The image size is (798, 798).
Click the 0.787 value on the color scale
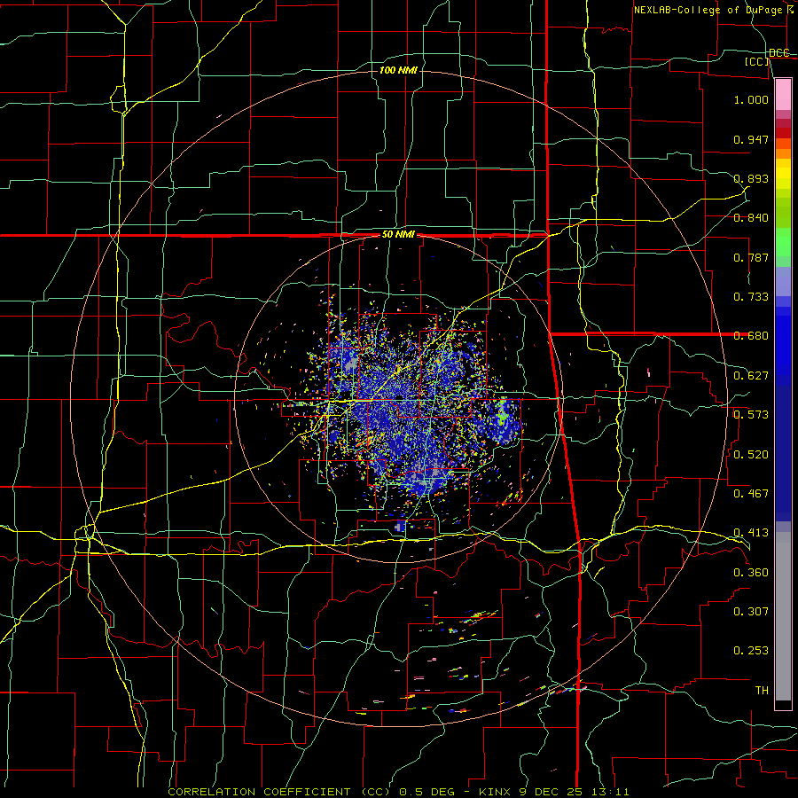pyautogui.click(x=751, y=257)
